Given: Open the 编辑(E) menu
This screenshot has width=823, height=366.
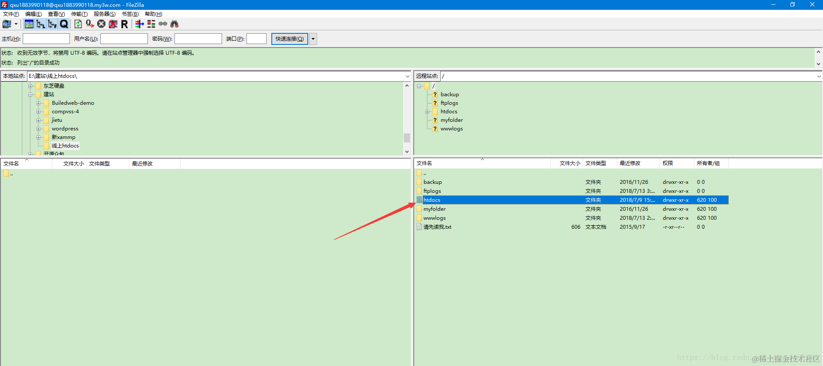Looking at the screenshot, I should (x=33, y=14).
